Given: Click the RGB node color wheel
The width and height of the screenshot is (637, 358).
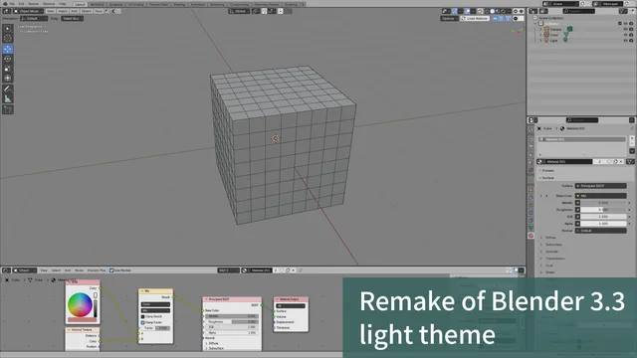Looking at the screenshot, I should click(80, 304).
